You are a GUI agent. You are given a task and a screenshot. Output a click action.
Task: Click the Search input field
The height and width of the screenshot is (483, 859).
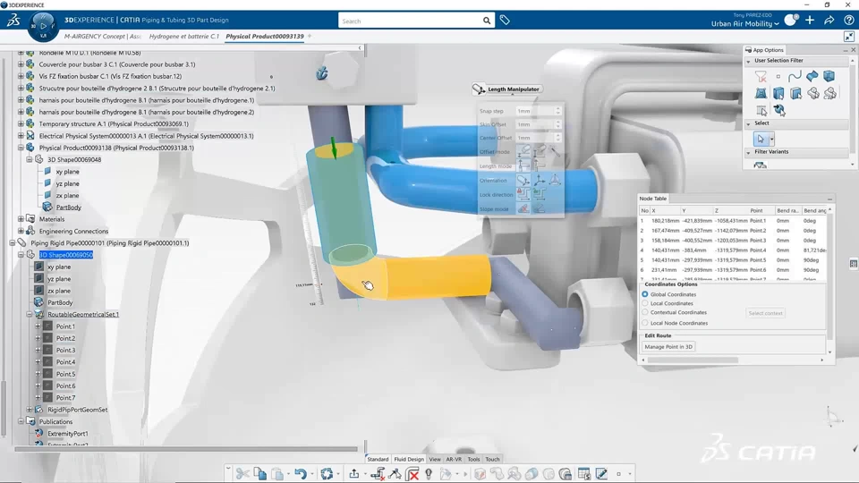pyautogui.click(x=410, y=21)
